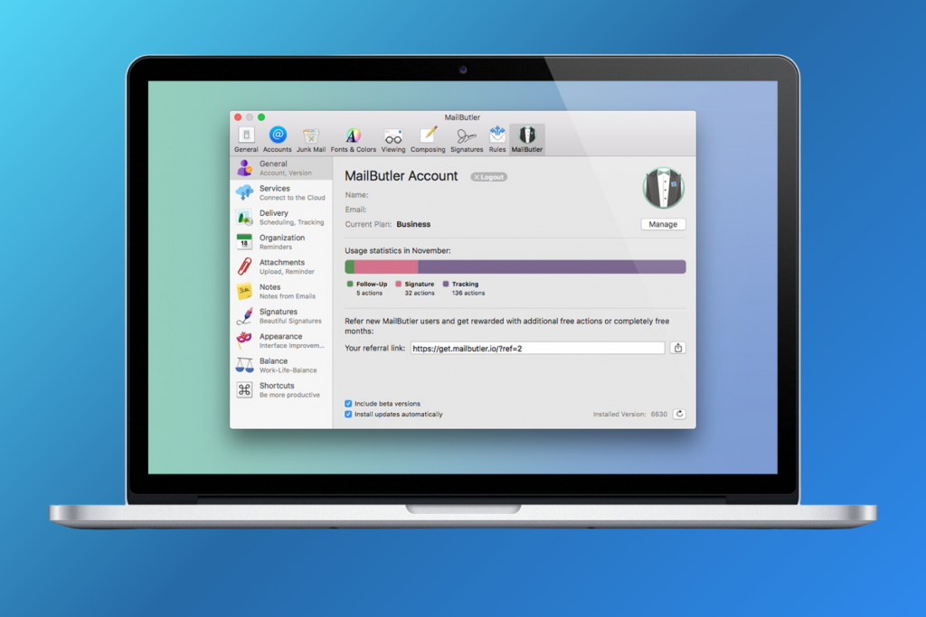Viewport: 926px width, 617px height.
Task: Click the Fonts & Colors icon
Action: tap(353, 136)
